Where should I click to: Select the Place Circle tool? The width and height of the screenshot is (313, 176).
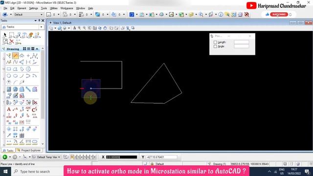[x=9, y=76]
